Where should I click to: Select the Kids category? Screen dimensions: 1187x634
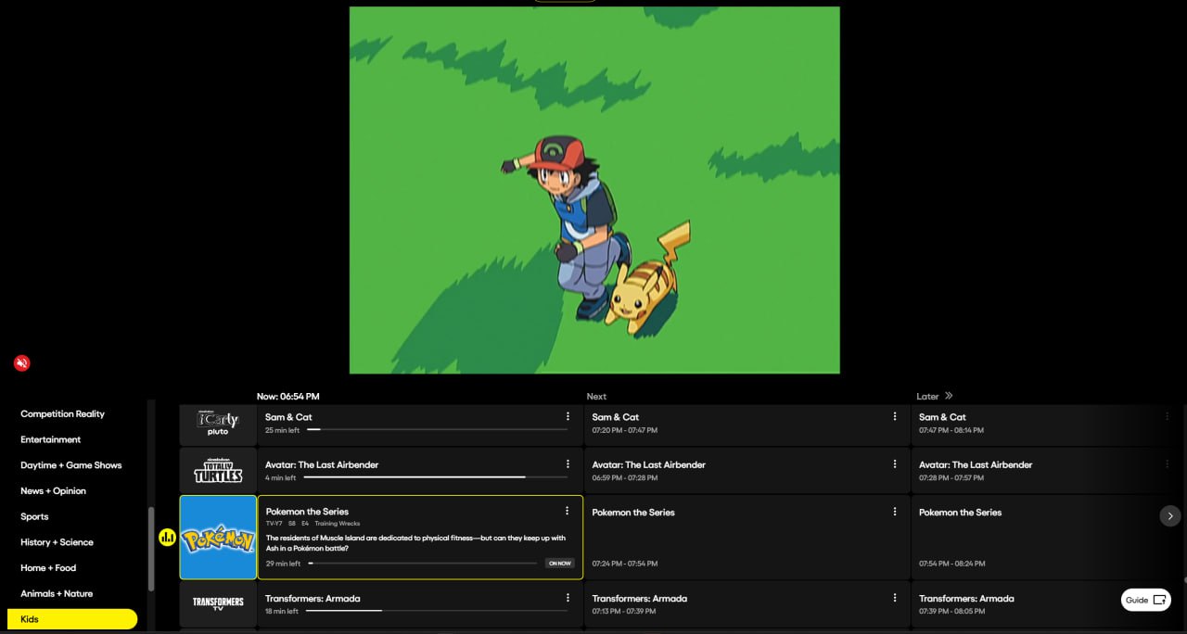tap(72, 619)
